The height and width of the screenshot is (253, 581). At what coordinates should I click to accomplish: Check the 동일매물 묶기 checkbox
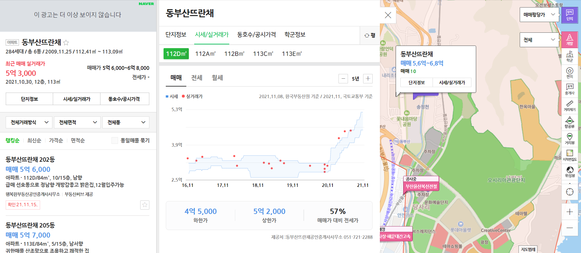point(115,141)
